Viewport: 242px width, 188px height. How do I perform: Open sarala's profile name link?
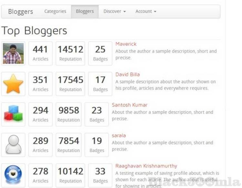click(119, 135)
